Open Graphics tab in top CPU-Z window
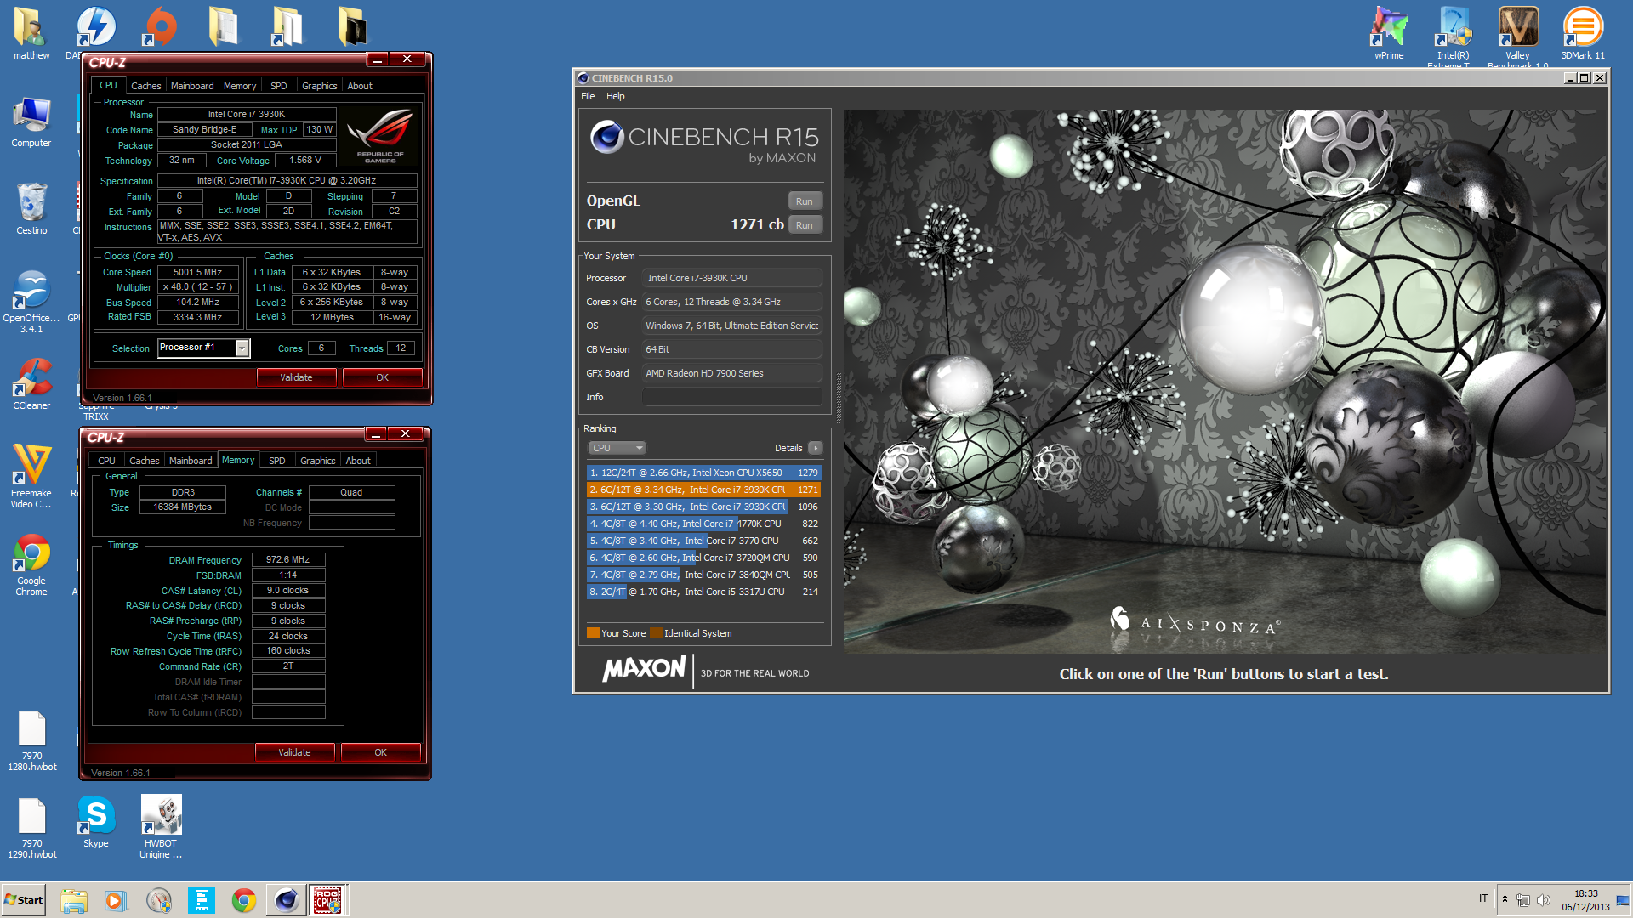This screenshot has height=918, width=1633. 319,86
